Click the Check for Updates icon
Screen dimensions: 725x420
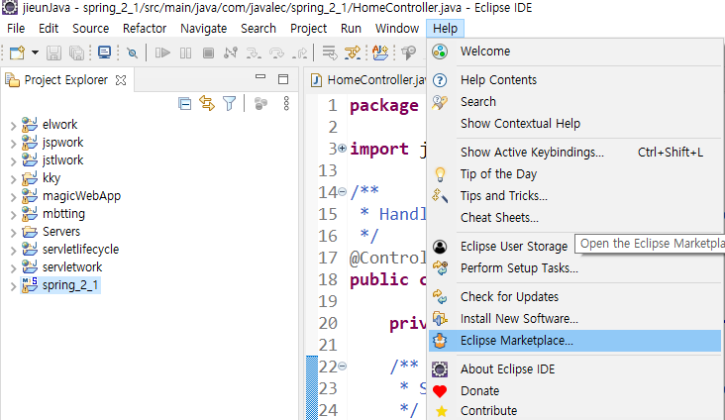[x=440, y=297]
